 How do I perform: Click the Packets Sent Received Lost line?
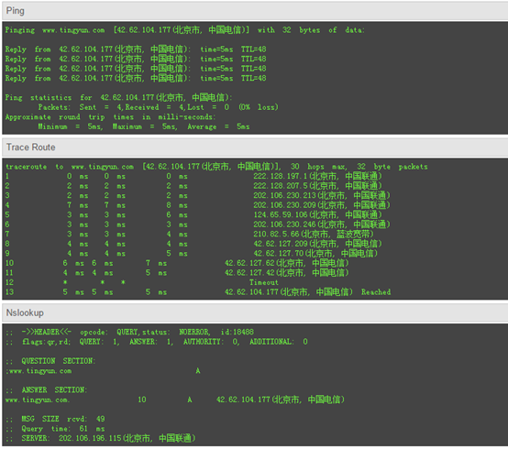158,107
